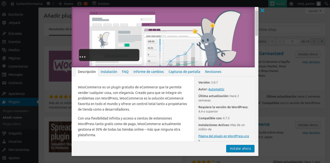The height and width of the screenshot is (163, 330).
Task: Go to first results page button
Action: [x=272, y=41]
